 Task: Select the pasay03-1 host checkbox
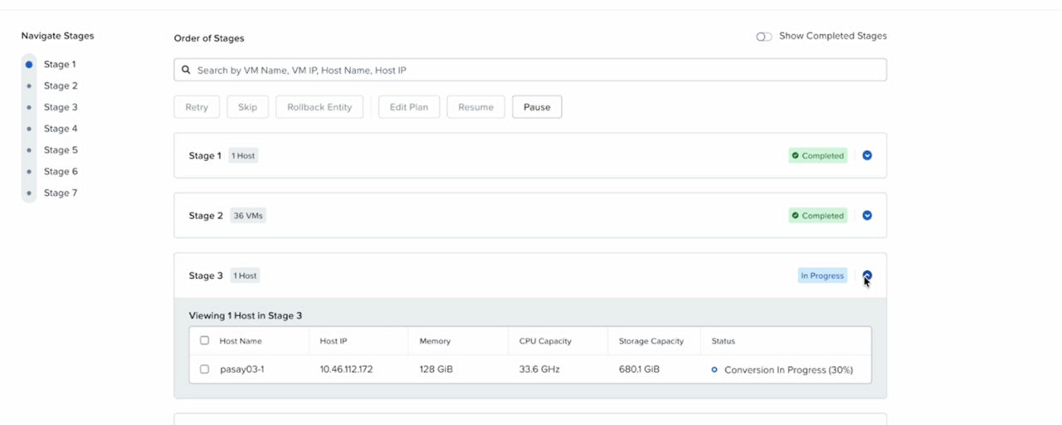pyautogui.click(x=205, y=369)
